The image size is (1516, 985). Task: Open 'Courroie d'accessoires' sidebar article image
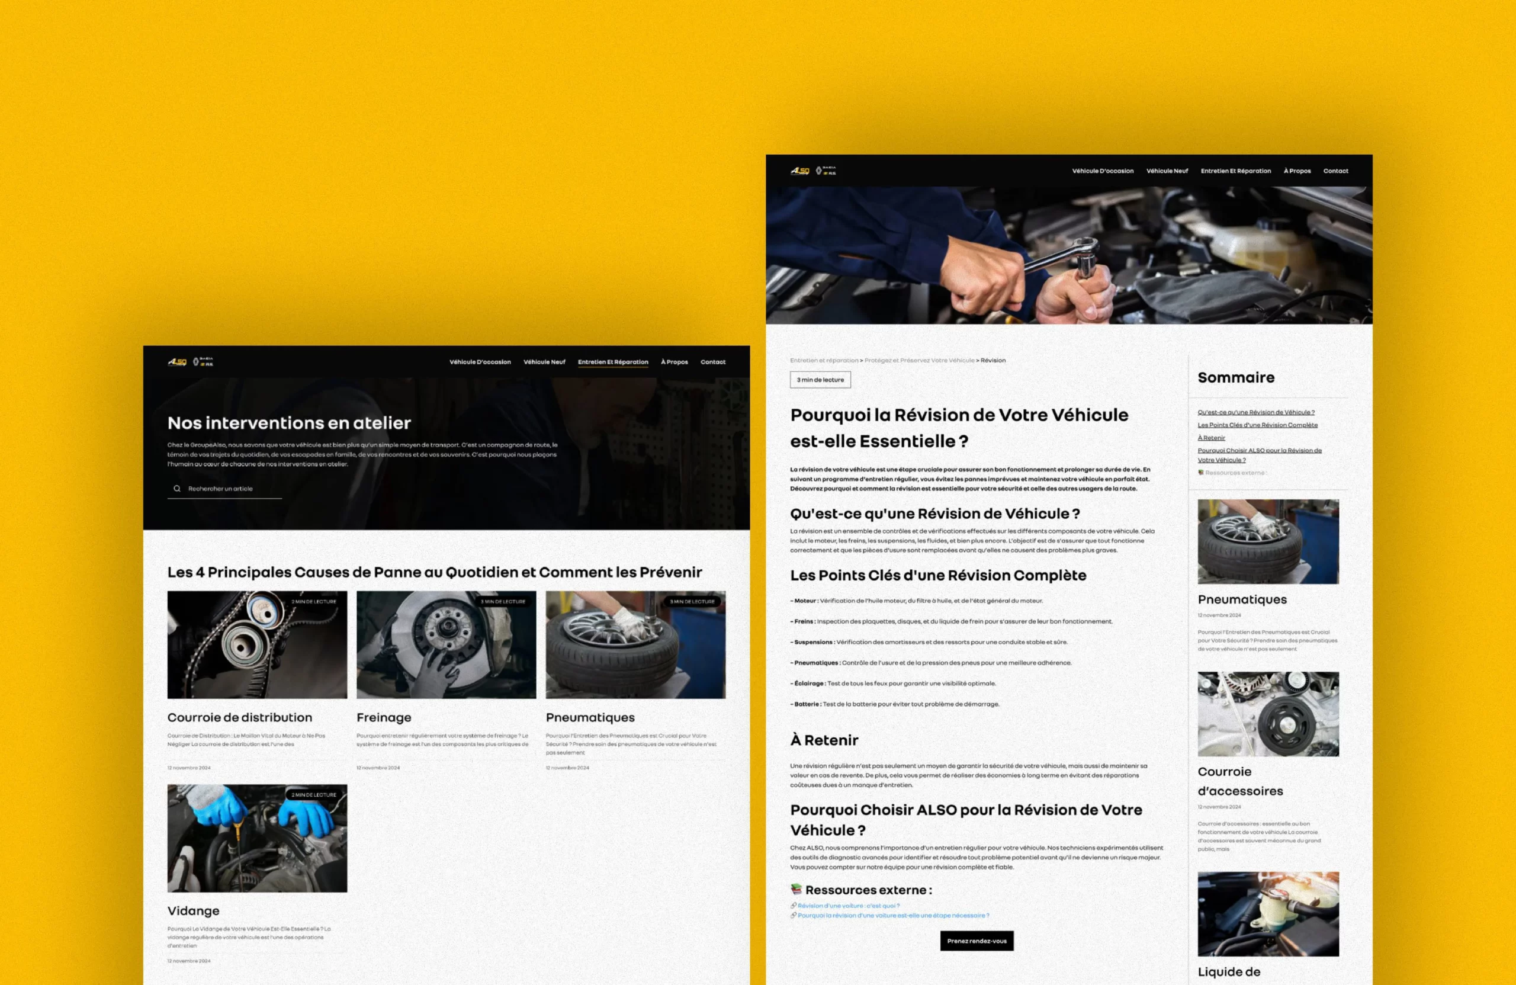[1268, 714]
